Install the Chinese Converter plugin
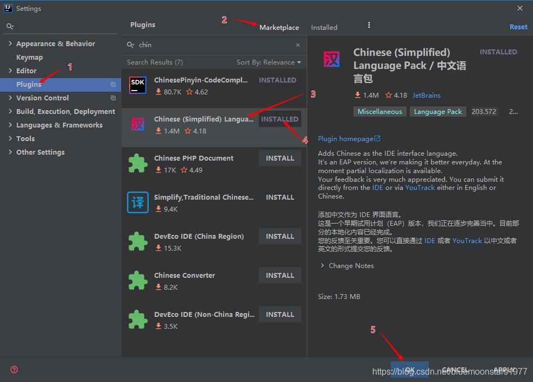The height and width of the screenshot is (382, 533). pos(280,275)
